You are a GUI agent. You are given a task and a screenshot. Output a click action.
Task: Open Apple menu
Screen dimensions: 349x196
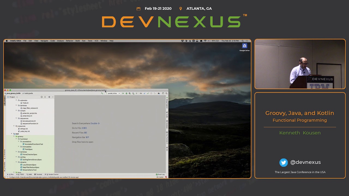coord(7,41)
